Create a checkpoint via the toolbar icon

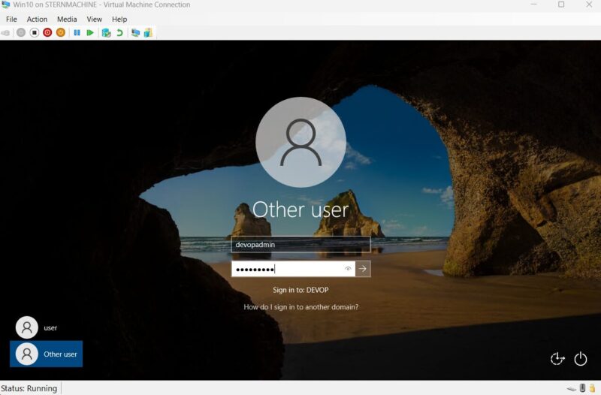[106, 33]
